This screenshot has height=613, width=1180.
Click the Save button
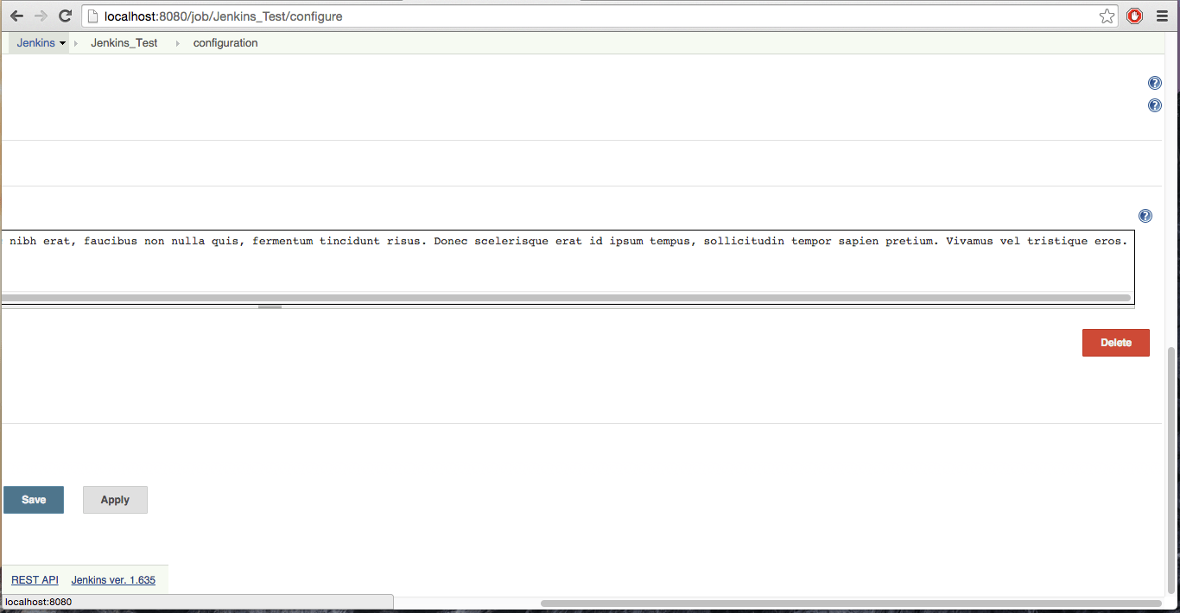click(x=34, y=500)
